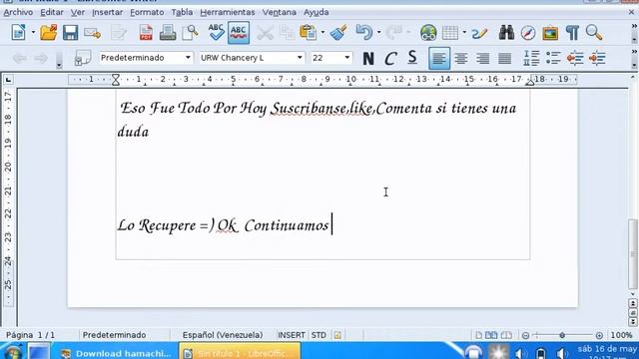Move the zoom slider handle

point(562,335)
